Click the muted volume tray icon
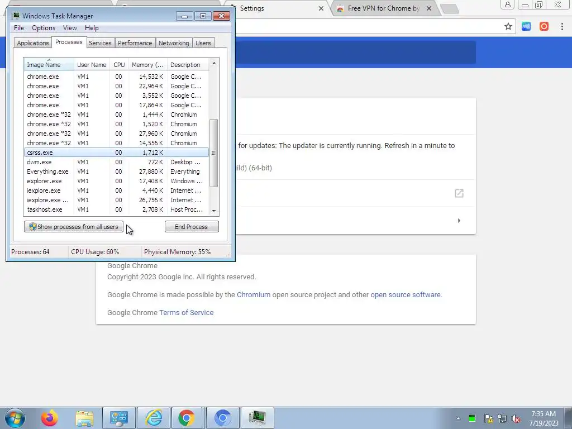This screenshot has height=429, width=572. pyautogui.click(x=516, y=418)
